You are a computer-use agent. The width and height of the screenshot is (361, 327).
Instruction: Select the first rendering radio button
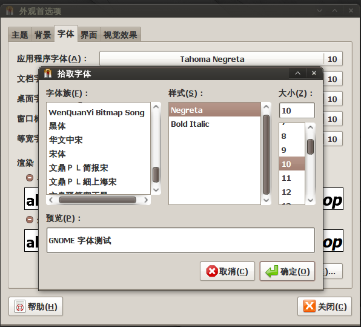point(30,178)
